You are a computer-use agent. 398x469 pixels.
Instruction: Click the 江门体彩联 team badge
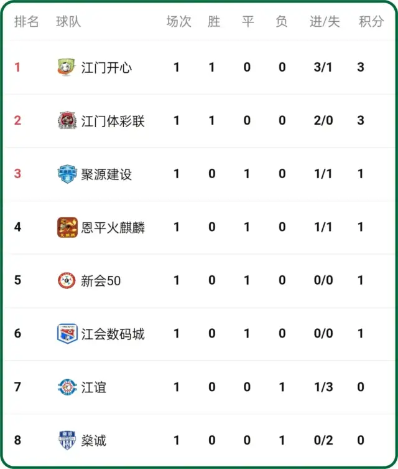pyautogui.click(x=67, y=120)
